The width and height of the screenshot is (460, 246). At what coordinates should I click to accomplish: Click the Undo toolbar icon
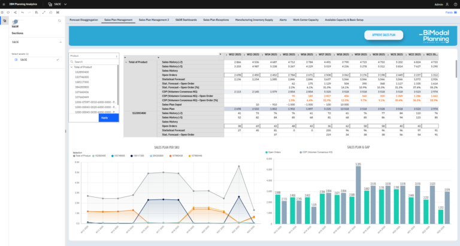[22, 13]
